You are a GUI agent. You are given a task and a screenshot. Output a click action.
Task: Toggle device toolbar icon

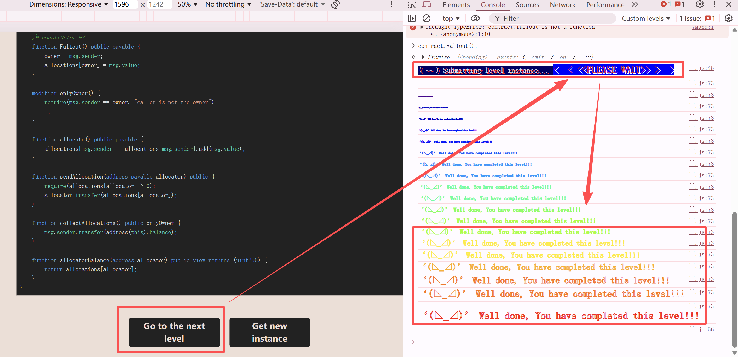pos(426,5)
